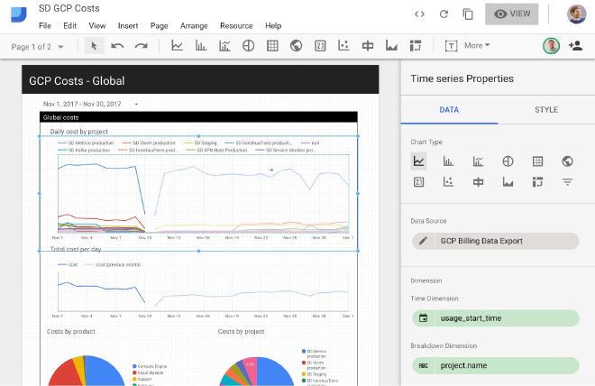Choose table chart type in properties
Screen dimensions: 595x386
(537, 161)
